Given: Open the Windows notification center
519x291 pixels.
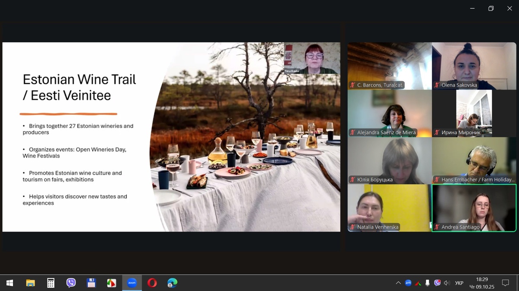Looking at the screenshot, I should pos(505,283).
